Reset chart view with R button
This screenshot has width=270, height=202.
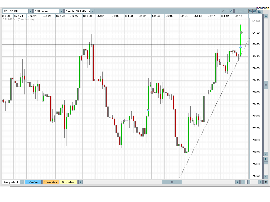[x=266, y=182]
